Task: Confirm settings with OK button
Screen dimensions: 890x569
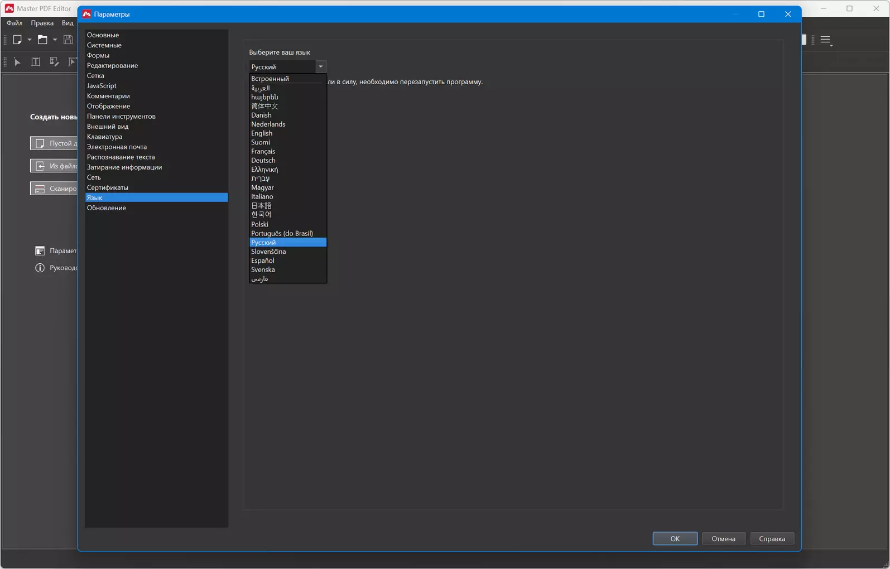Action: tap(675, 538)
